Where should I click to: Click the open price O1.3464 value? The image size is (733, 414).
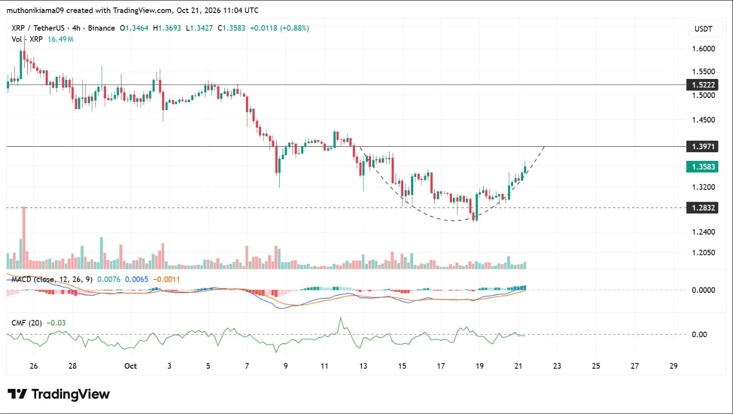[134, 28]
